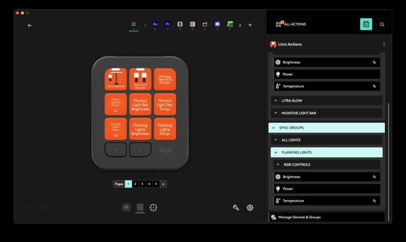Open the gear settings icon
This screenshot has height=242, width=406.
coord(250,207)
